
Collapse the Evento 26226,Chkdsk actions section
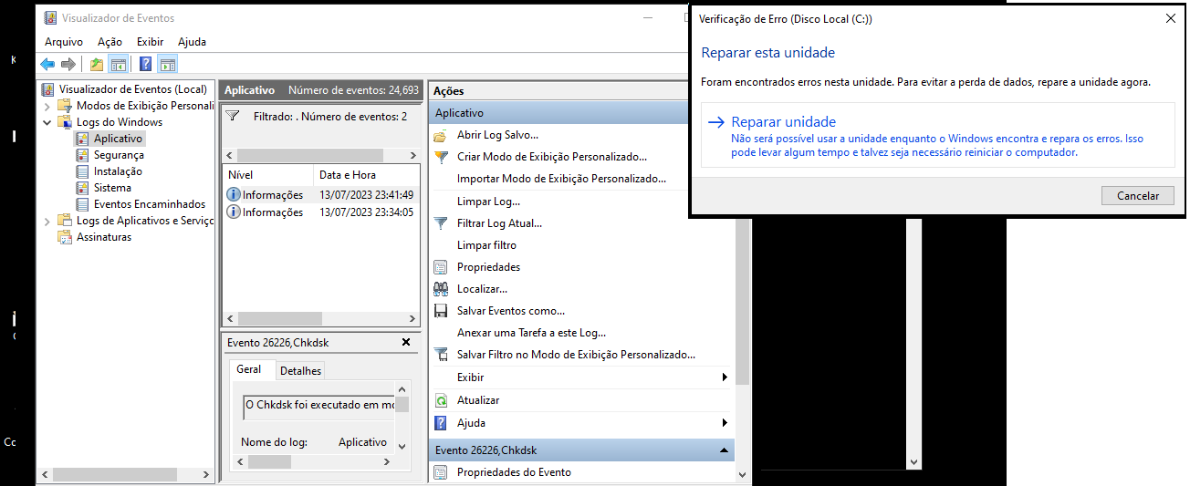[724, 450]
